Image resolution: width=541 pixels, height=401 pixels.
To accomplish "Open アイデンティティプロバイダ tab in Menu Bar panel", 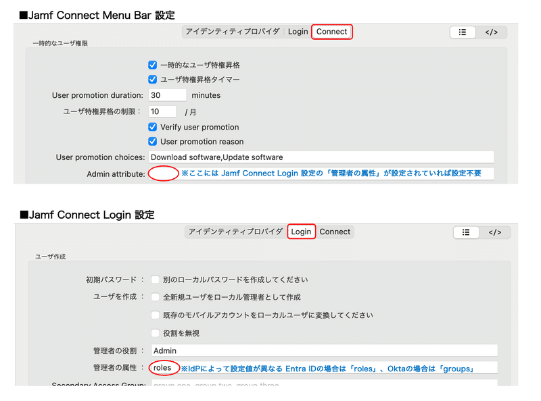I will (233, 32).
